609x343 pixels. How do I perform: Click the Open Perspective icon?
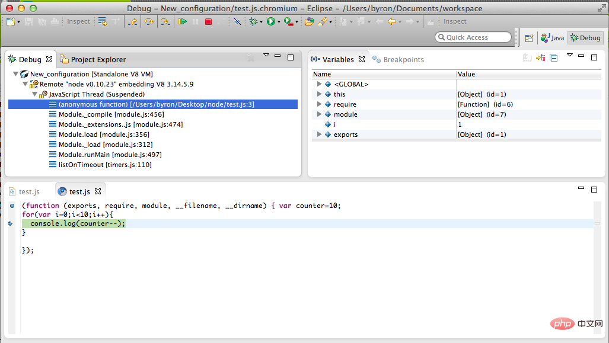(x=529, y=38)
